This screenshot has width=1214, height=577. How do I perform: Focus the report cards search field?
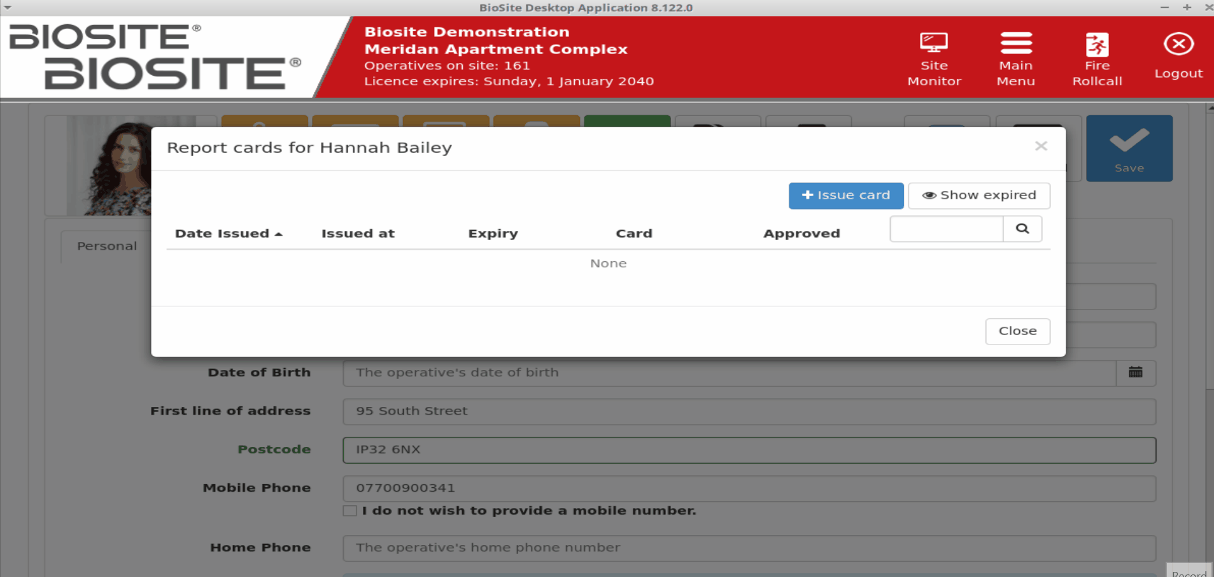pos(947,229)
